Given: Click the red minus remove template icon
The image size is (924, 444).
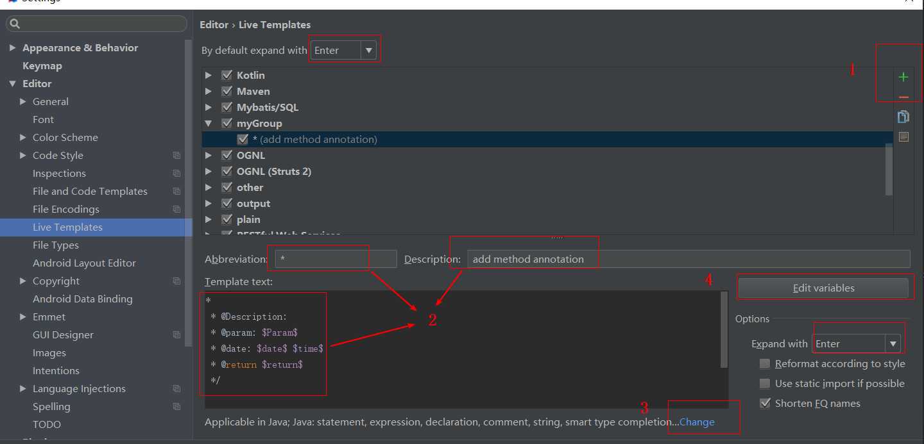Looking at the screenshot, I should (903, 97).
